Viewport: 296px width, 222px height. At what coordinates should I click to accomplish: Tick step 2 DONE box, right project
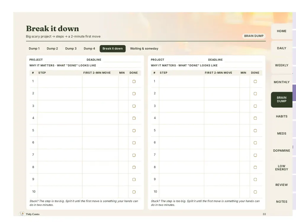(x=255, y=94)
